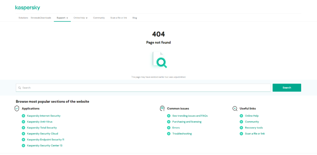This screenshot has width=317, height=155.
Task: Open the Kaspersky Security Center 13 link
Action: pyautogui.click(x=45, y=145)
